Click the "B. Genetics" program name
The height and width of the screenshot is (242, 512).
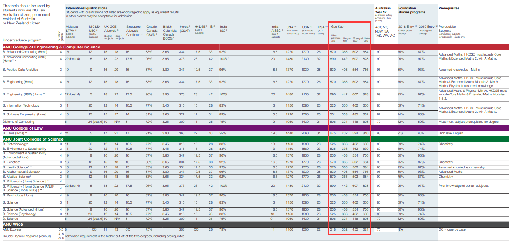(12, 162)
